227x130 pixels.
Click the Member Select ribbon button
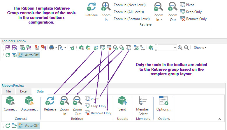(143, 106)
